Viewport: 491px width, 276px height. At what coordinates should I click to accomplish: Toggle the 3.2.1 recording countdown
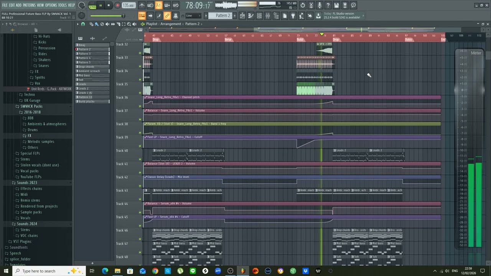coord(158,5)
